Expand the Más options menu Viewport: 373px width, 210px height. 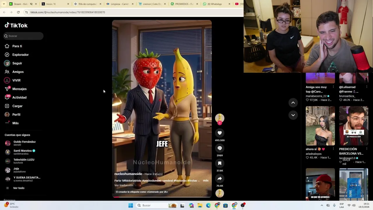(x=12, y=123)
